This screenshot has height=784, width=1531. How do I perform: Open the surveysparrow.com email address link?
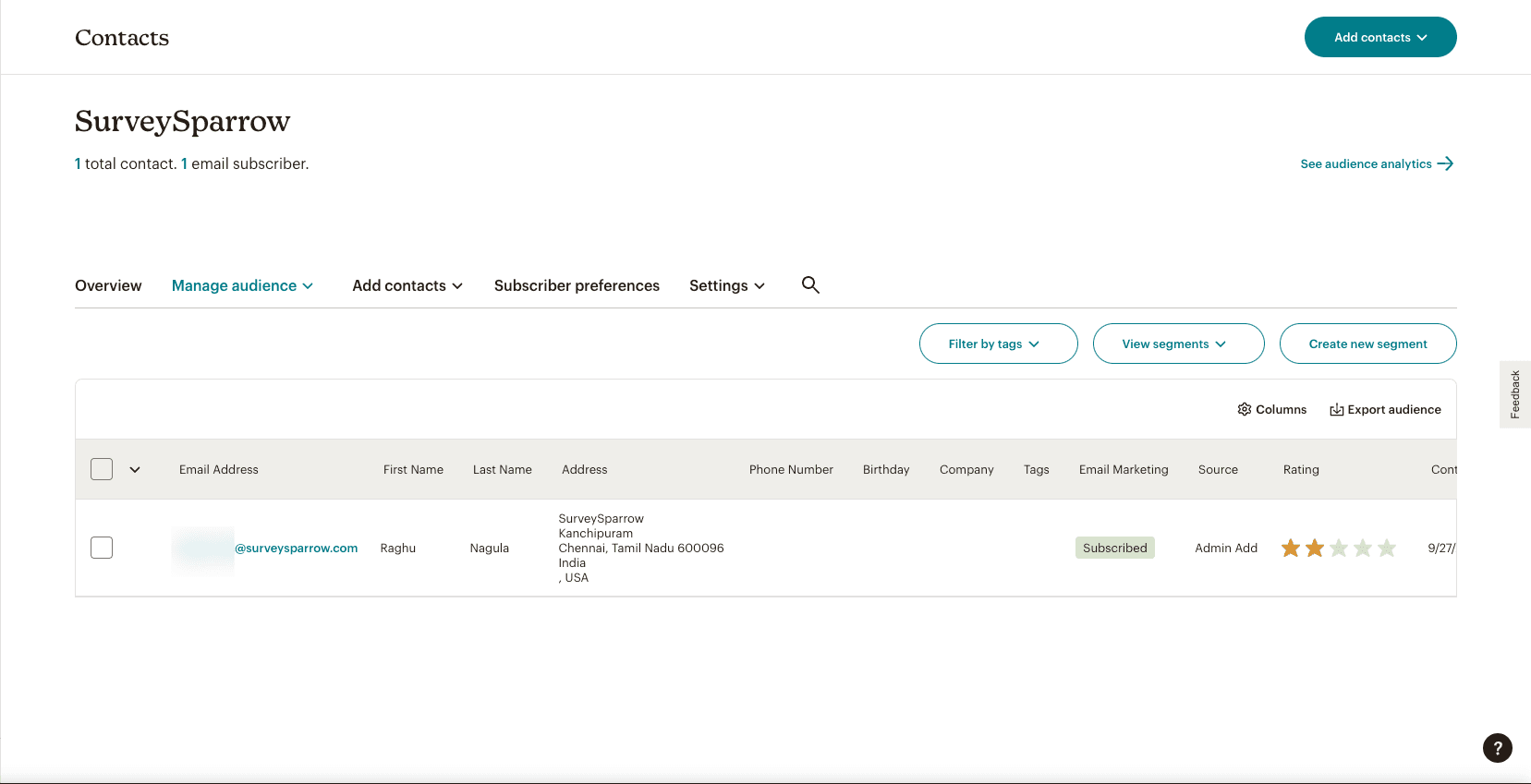[296, 549]
